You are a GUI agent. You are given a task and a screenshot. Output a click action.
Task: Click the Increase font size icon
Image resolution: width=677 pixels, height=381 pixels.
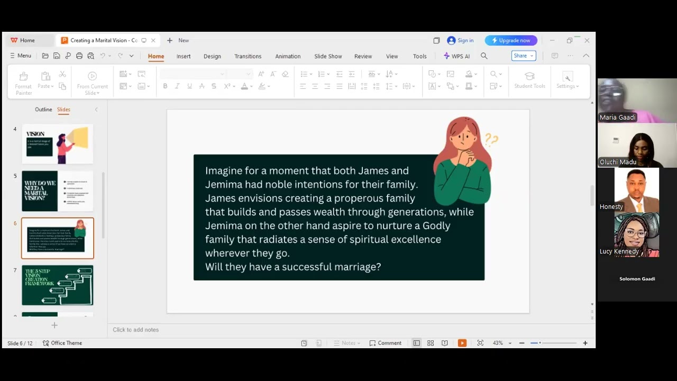coord(261,74)
